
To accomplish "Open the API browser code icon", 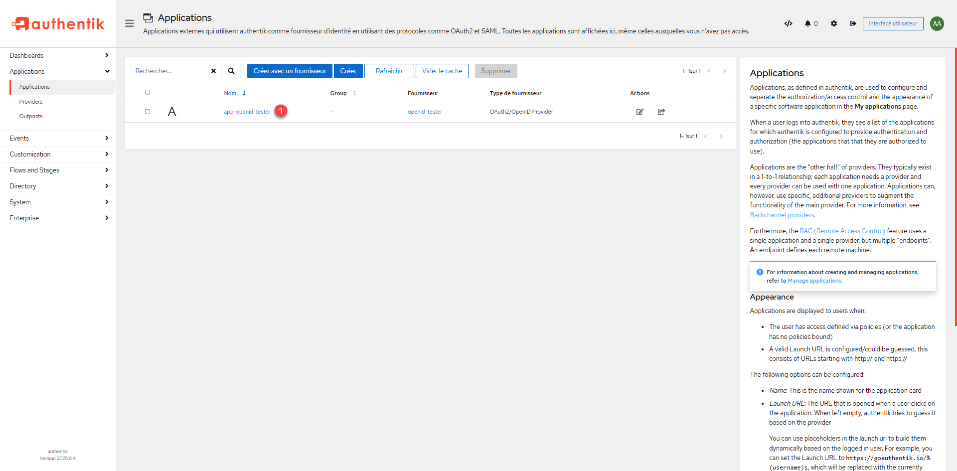I will point(788,23).
